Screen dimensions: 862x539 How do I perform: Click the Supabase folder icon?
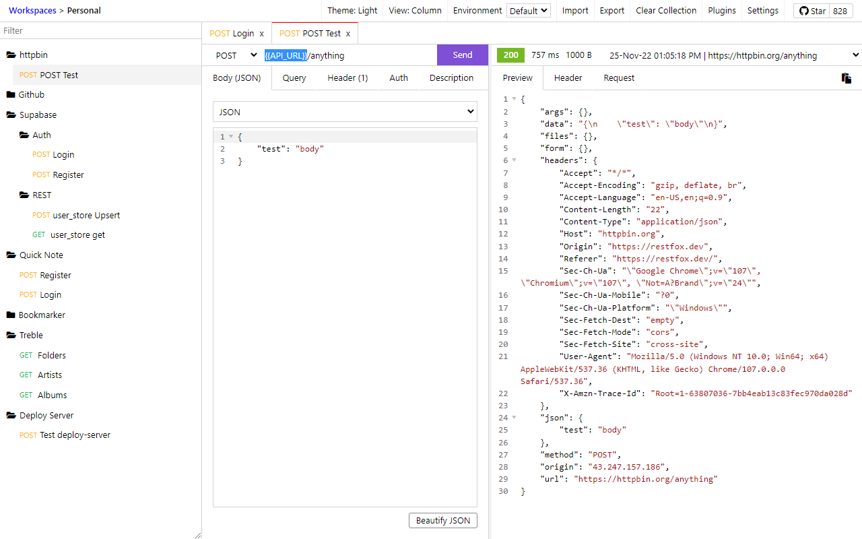coord(11,115)
